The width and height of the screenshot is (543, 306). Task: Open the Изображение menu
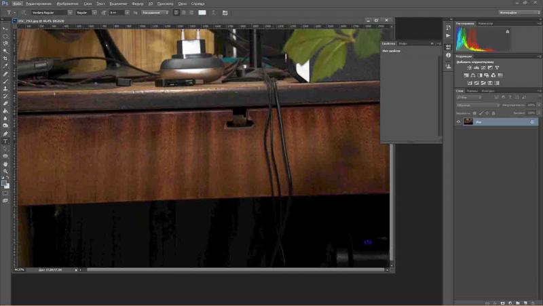(x=67, y=4)
